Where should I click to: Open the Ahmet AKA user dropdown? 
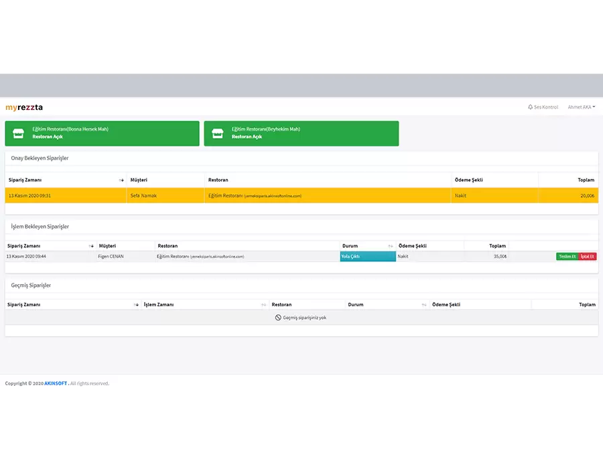[x=581, y=107]
